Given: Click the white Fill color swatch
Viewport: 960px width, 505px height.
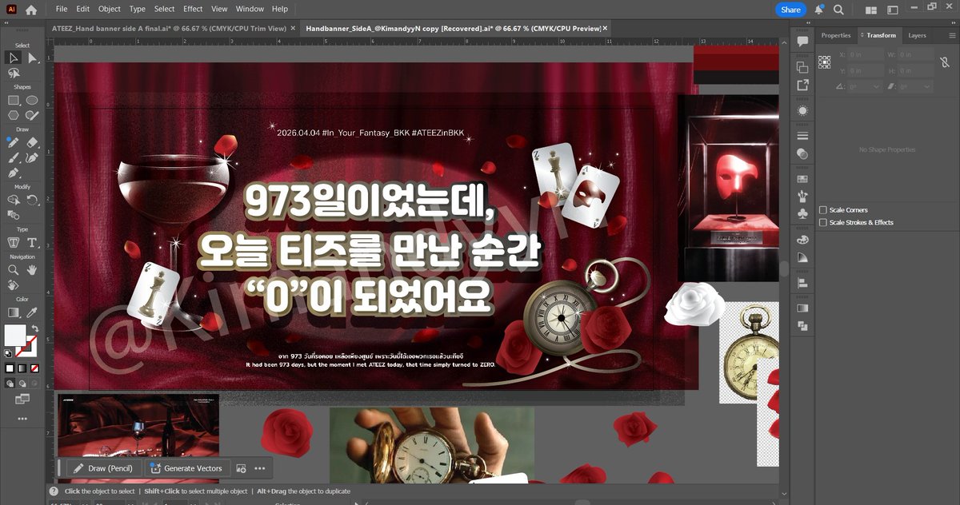Looking at the screenshot, I should pyautogui.click(x=15, y=335).
